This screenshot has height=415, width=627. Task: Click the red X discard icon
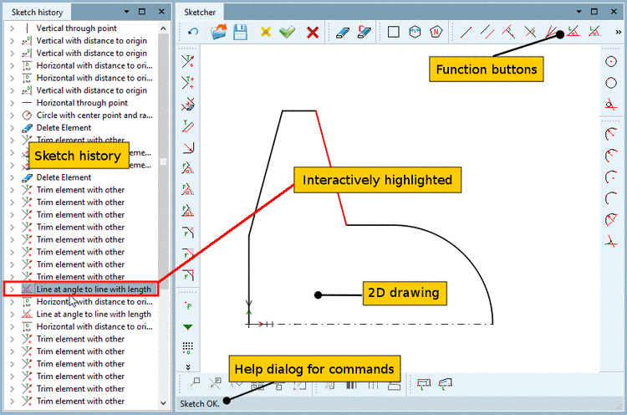pyautogui.click(x=313, y=32)
